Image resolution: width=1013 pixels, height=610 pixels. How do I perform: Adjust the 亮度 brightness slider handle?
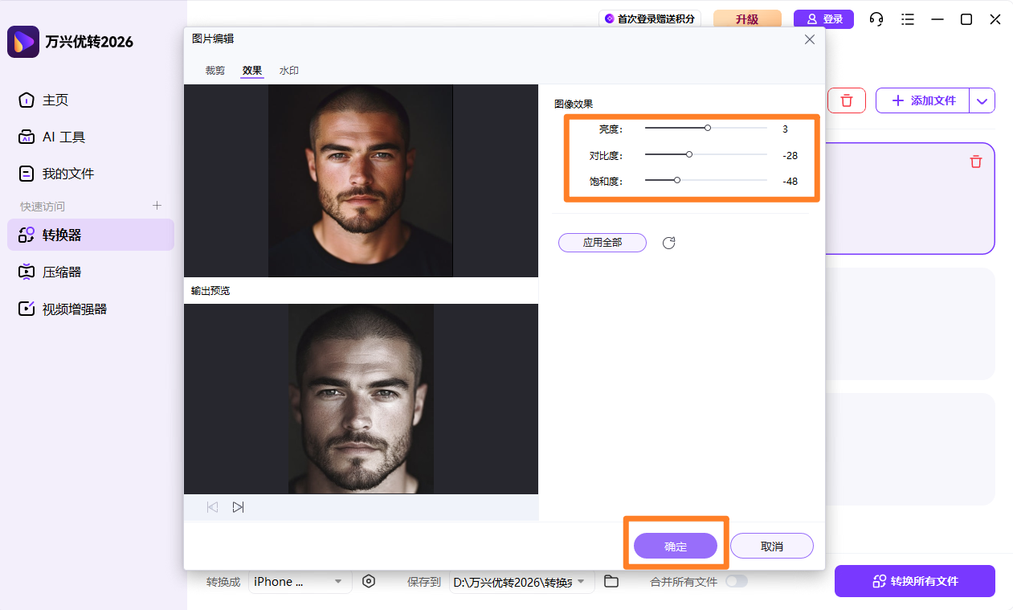[x=706, y=128]
